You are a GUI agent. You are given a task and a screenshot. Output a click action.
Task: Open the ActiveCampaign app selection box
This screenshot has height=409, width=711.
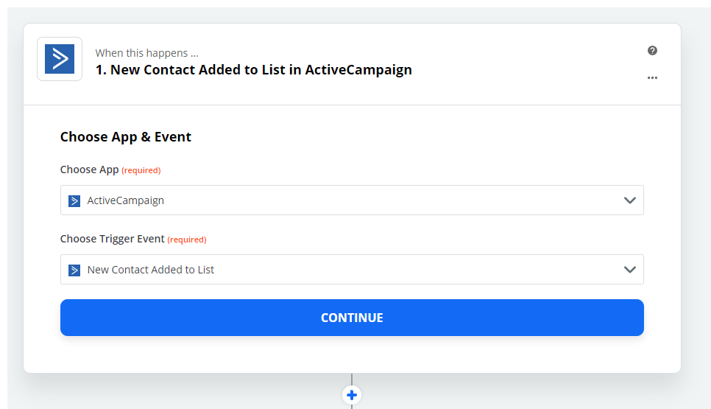(352, 200)
